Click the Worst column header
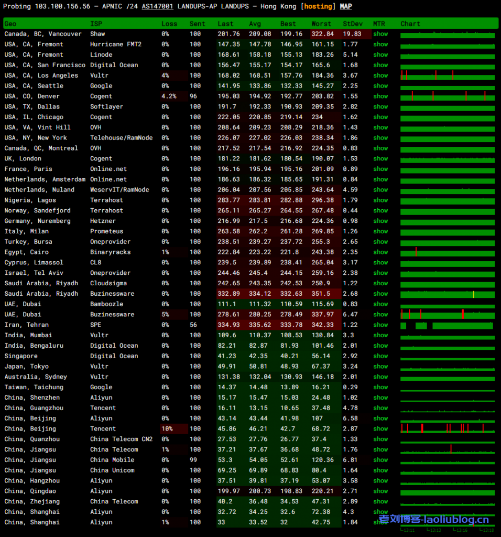Viewport: 501px width, 537px height. click(321, 24)
